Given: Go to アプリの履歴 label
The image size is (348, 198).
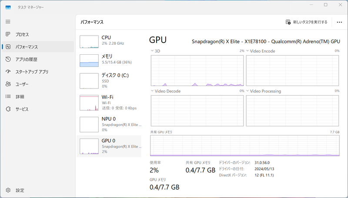Looking at the screenshot, I should click(x=26, y=59).
